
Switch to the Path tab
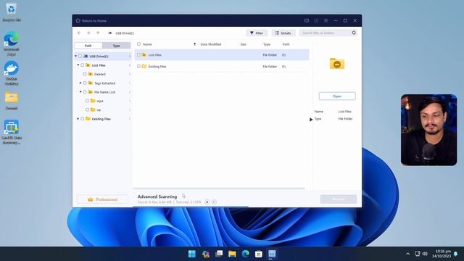(x=88, y=46)
